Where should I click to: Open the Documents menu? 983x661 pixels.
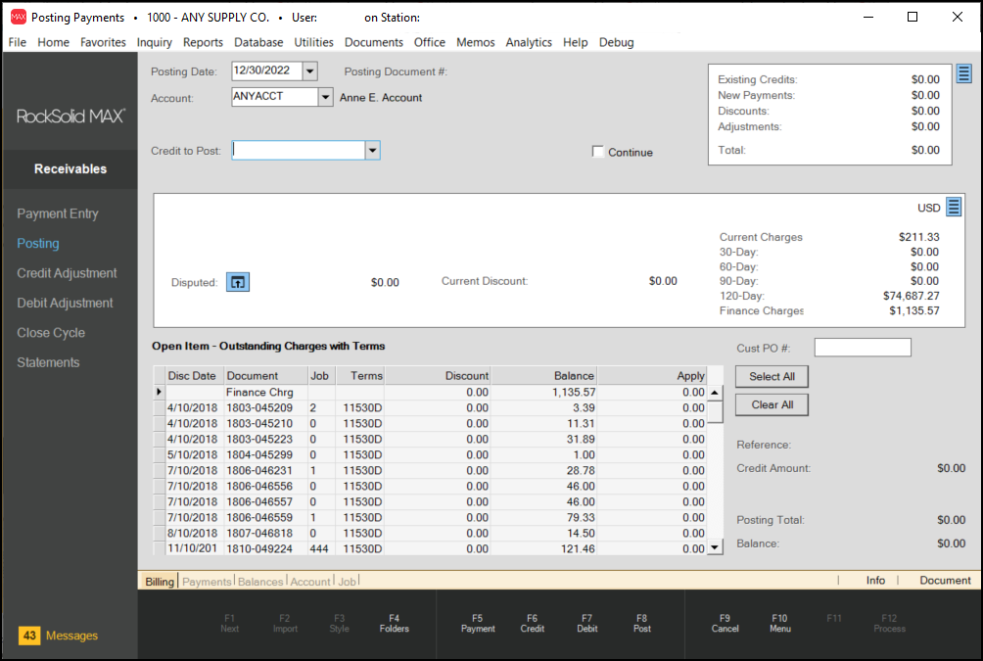[374, 42]
